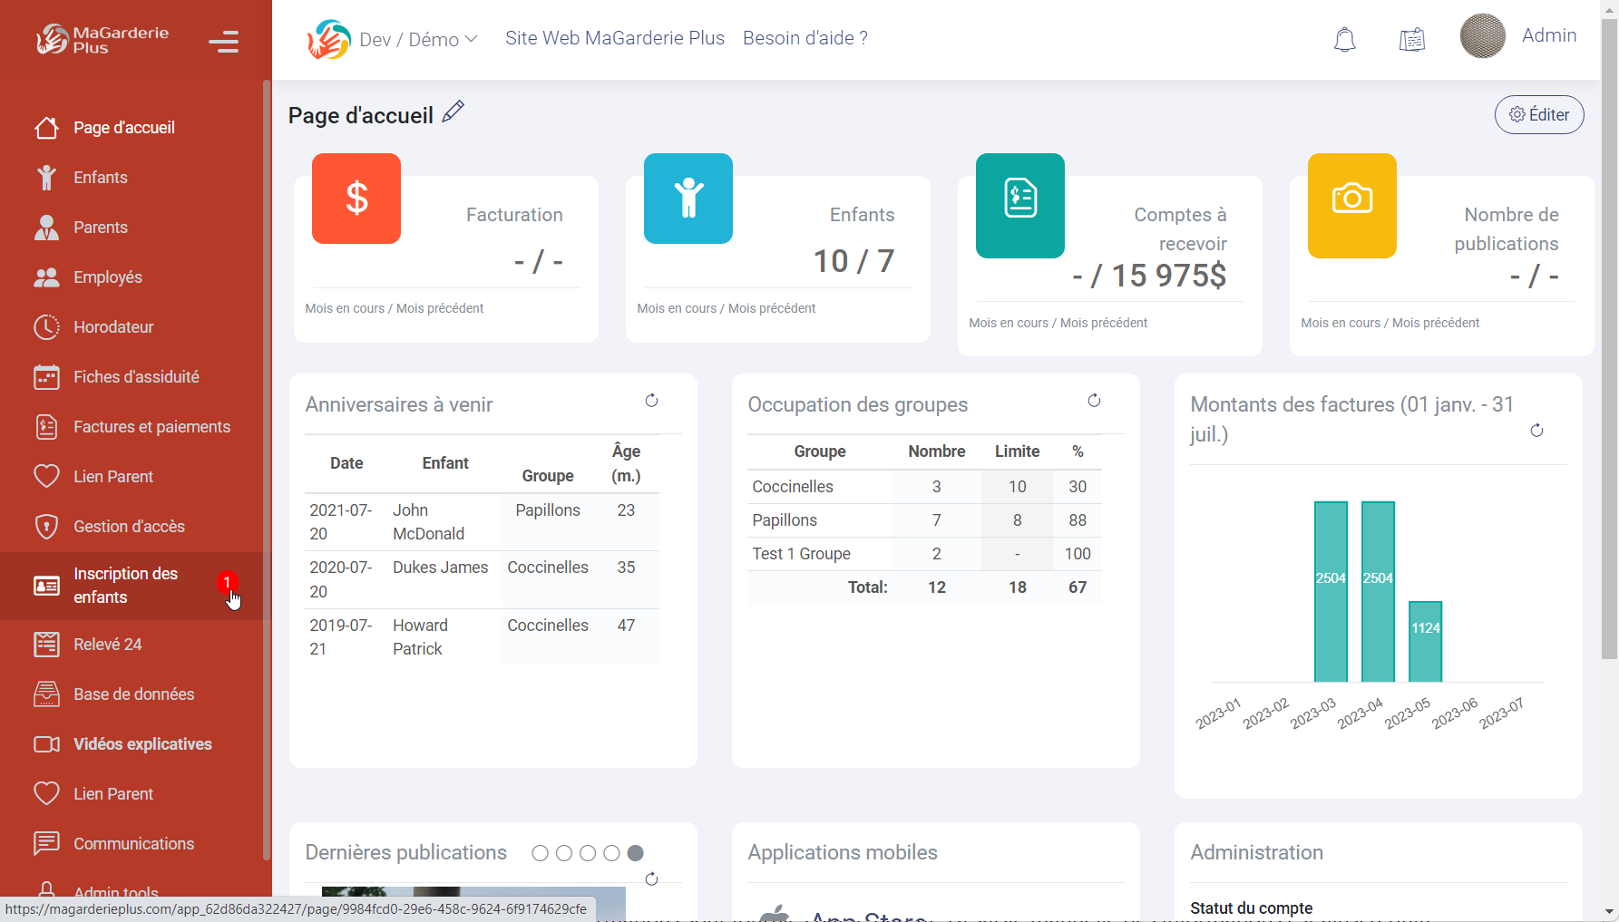Click the Éditer button
The height and width of the screenshot is (922, 1619).
pyautogui.click(x=1538, y=115)
